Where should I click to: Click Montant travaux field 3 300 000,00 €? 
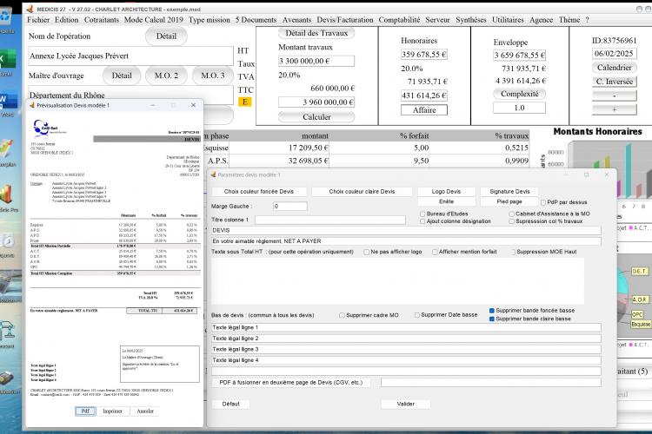click(x=316, y=61)
